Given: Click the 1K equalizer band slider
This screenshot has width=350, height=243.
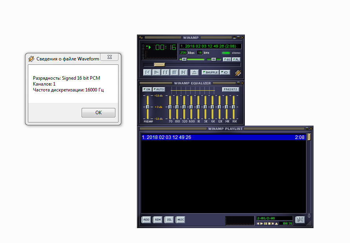Looking at the screenshot, I should click(x=198, y=107).
